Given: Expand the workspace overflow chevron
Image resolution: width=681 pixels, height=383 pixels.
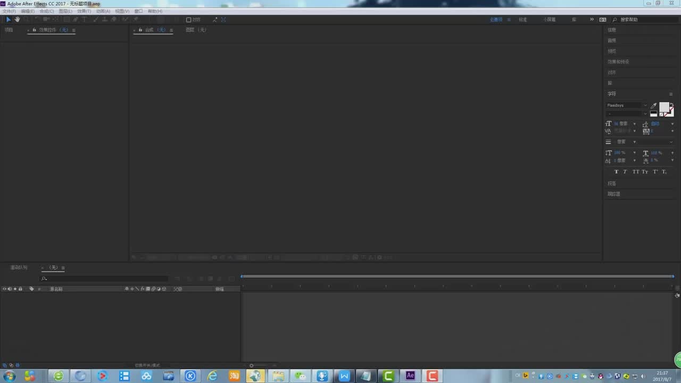Looking at the screenshot, I should (x=592, y=20).
